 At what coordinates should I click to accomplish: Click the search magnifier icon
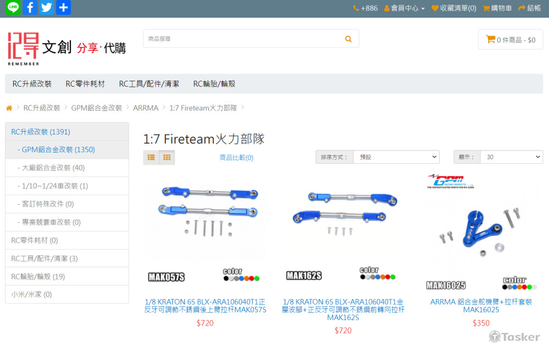348,38
